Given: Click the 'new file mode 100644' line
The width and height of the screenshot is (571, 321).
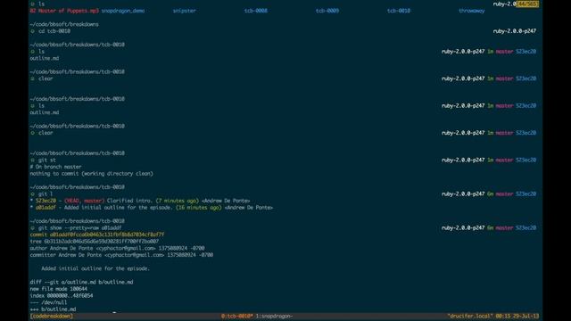Looking at the screenshot, I should point(59,289).
